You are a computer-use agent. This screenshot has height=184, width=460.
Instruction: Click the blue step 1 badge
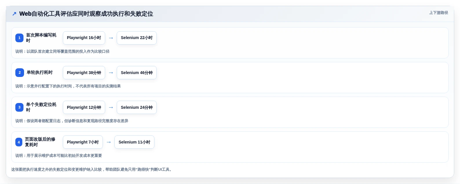tap(19, 38)
